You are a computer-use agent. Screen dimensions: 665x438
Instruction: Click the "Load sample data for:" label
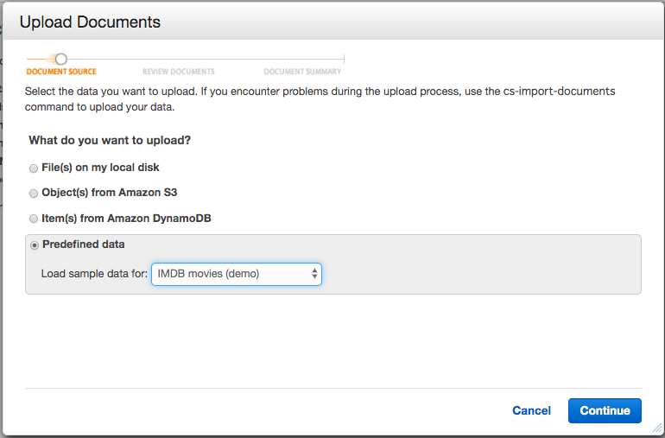(94, 275)
